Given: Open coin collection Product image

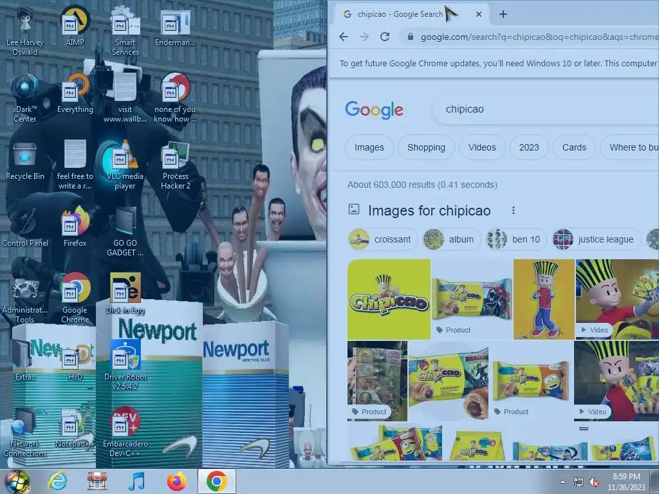Looking at the screenshot, I should (377, 381).
